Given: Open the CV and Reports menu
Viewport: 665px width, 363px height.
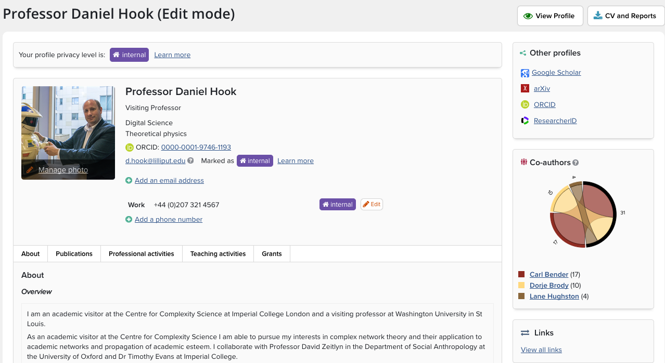Looking at the screenshot, I should (625, 16).
